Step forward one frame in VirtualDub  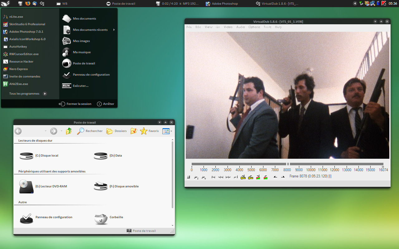pyautogui.click(x=228, y=177)
